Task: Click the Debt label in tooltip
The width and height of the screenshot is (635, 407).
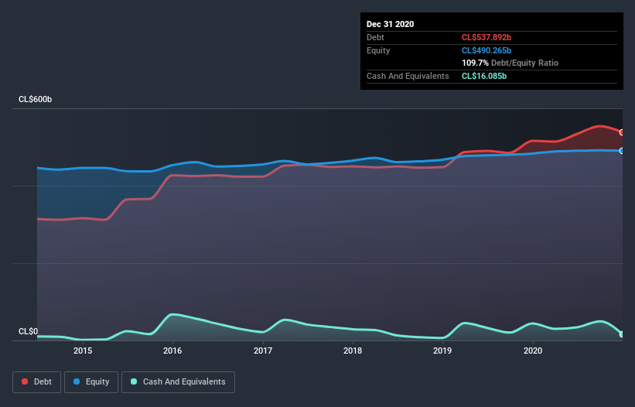Action: click(x=375, y=37)
